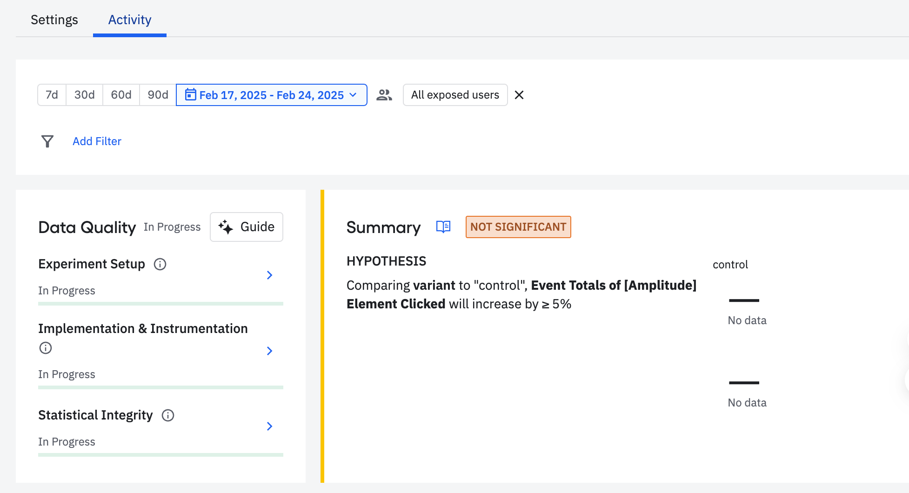Viewport: 909px width, 493px height.
Task: Expand the Statistical Integrity chevron
Action: point(269,426)
